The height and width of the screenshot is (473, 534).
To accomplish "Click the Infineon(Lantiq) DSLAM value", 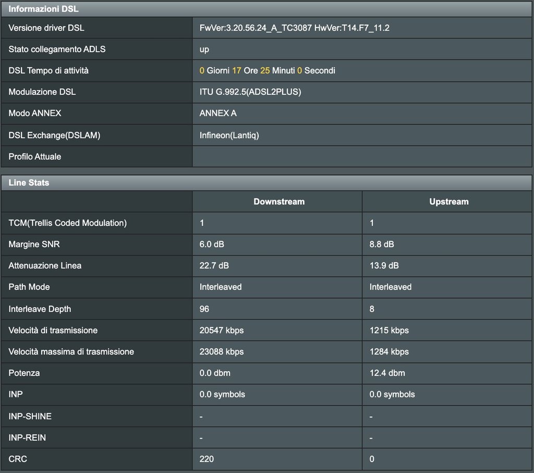I will (229, 135).
